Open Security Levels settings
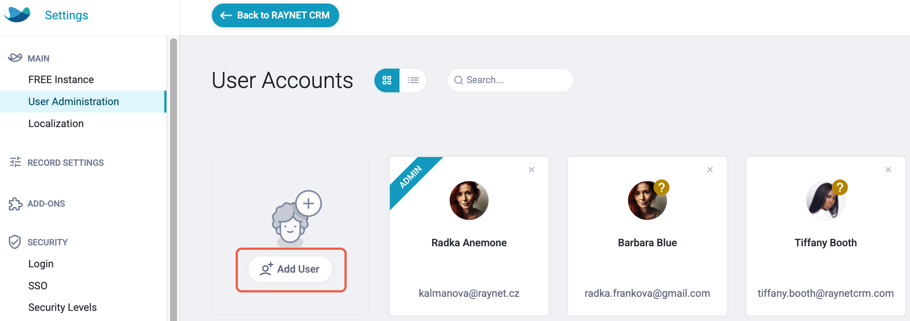The width and height of the screenshot is (910, 321). (x=63, y=307)
